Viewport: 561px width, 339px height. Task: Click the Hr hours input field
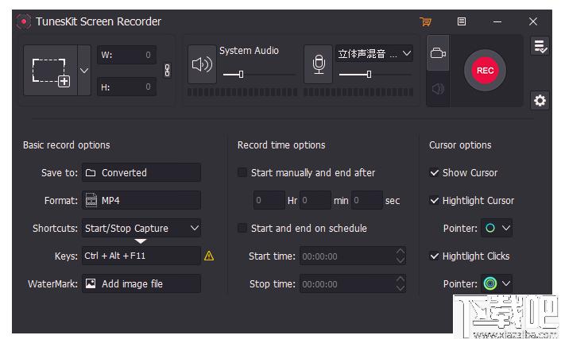tap(269, 200)
